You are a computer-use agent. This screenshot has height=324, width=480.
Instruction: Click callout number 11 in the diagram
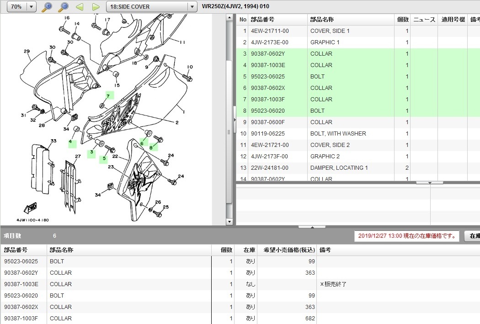(x=182, y=42)
